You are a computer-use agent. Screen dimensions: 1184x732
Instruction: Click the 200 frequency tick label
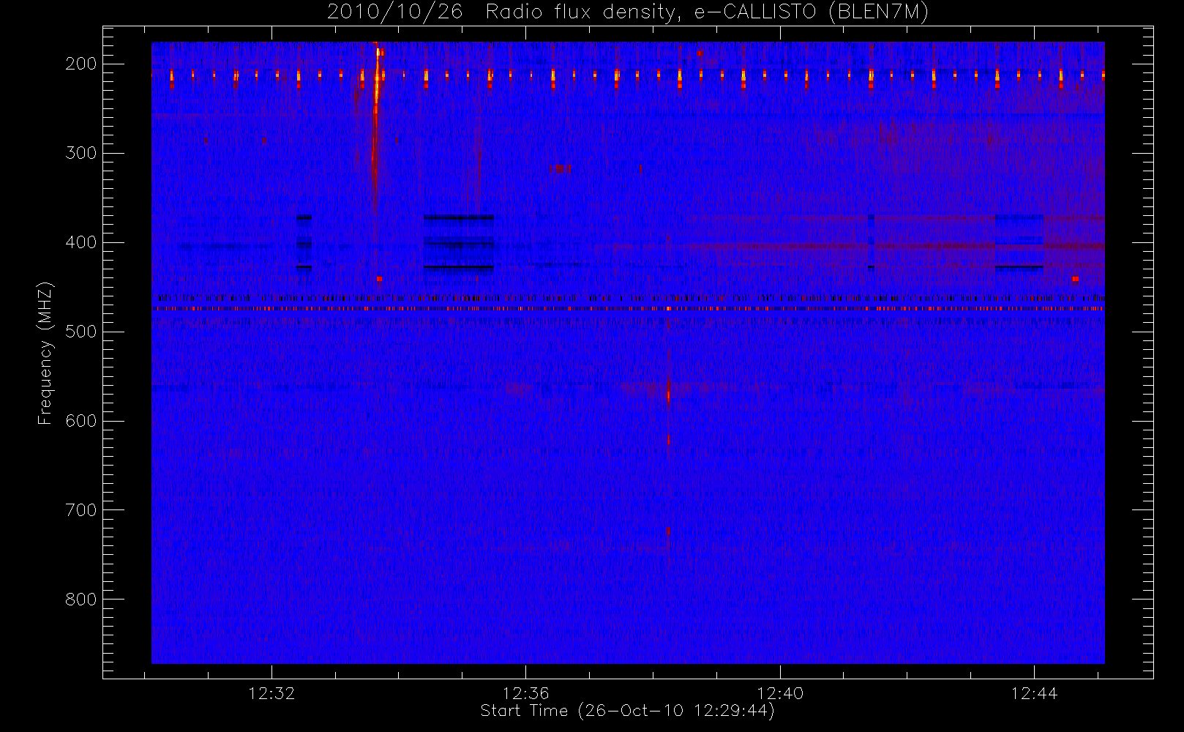[x=81, y=64]
